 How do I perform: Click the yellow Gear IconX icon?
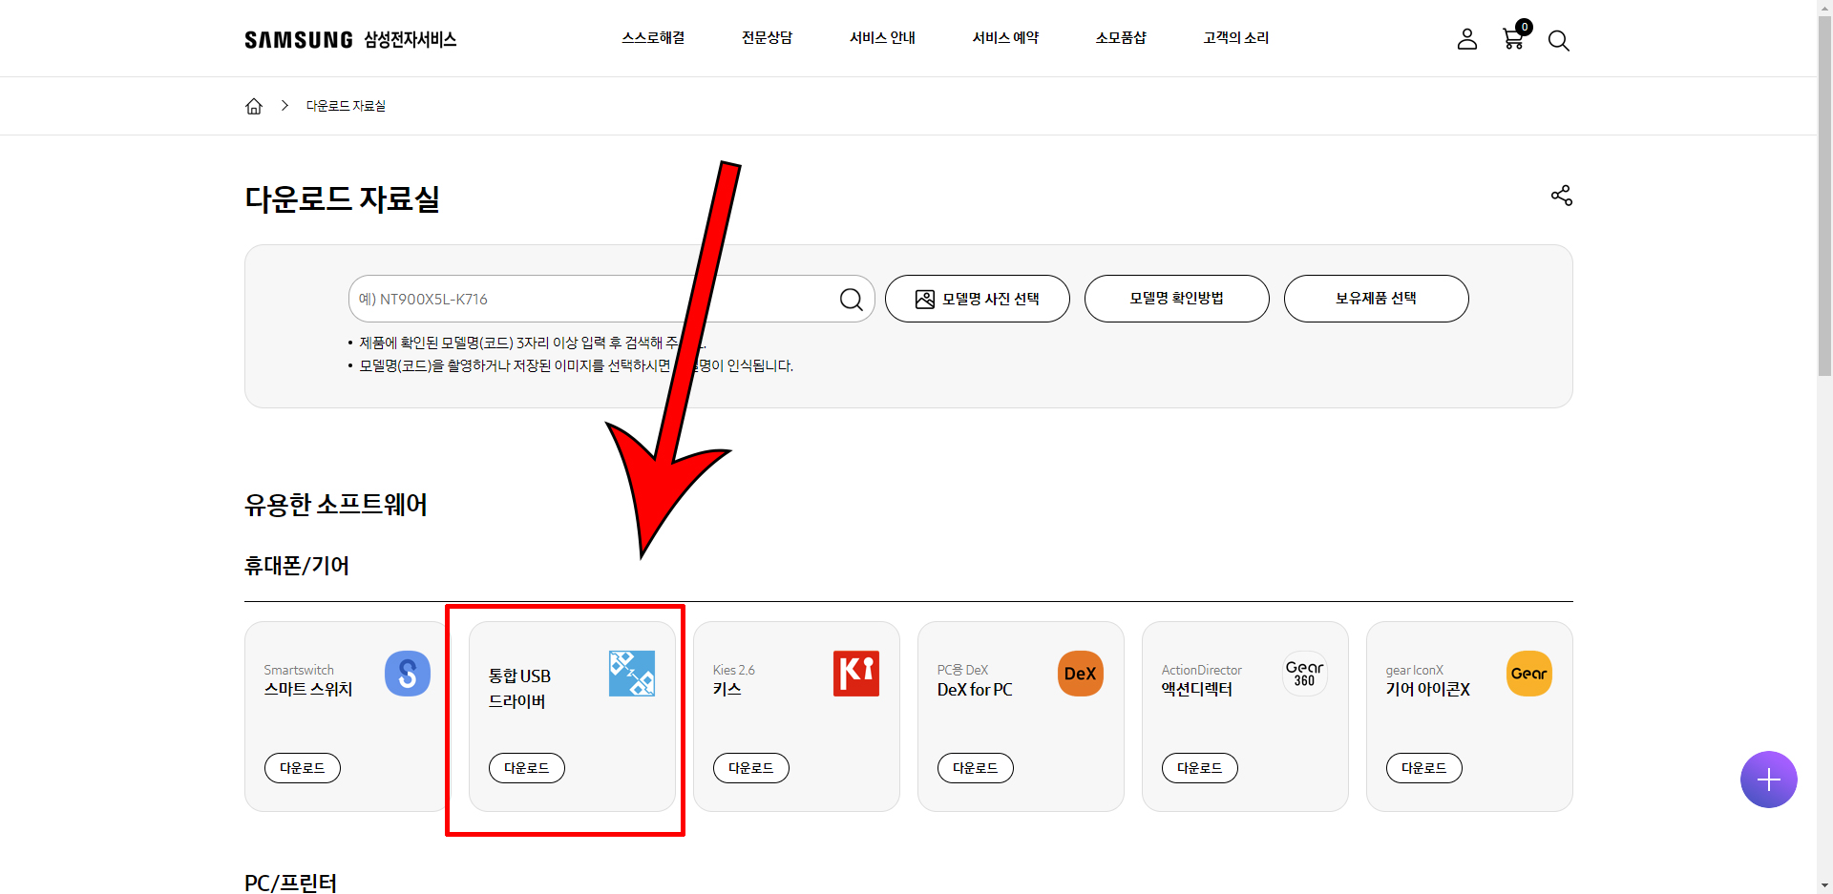click(x=1529, y=674)
